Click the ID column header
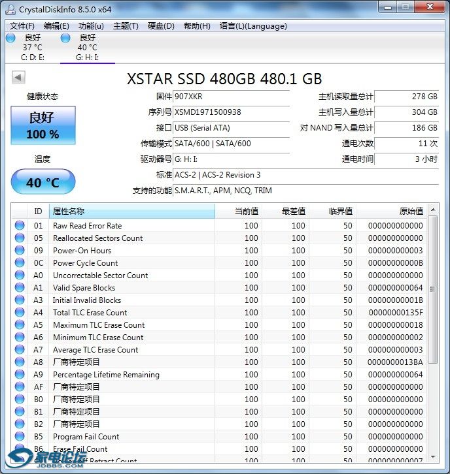This screenshot has height=474, width=450. pos(38,211)
